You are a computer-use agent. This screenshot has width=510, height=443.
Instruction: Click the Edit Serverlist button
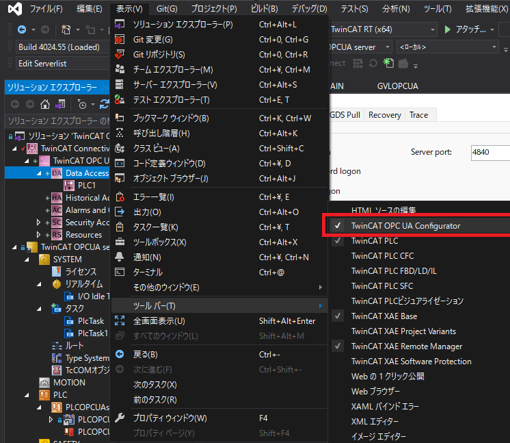pyautogui.click(x=63, y=64)
